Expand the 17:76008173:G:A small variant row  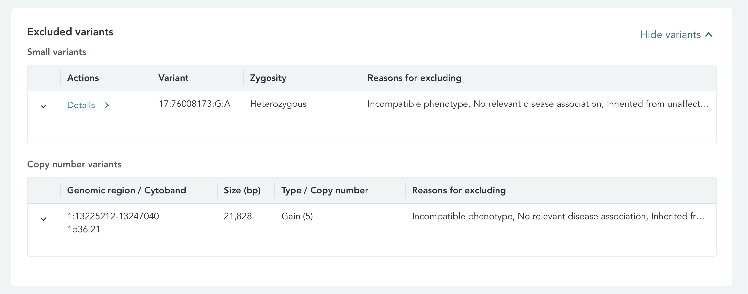[43, 106]
